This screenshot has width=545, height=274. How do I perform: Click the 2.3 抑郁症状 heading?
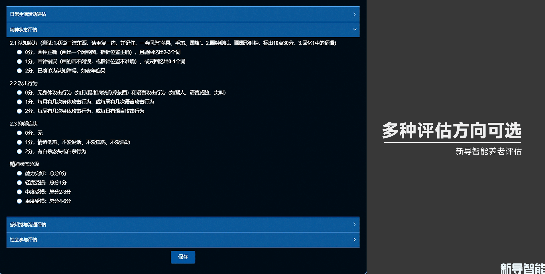pos(24,124)
